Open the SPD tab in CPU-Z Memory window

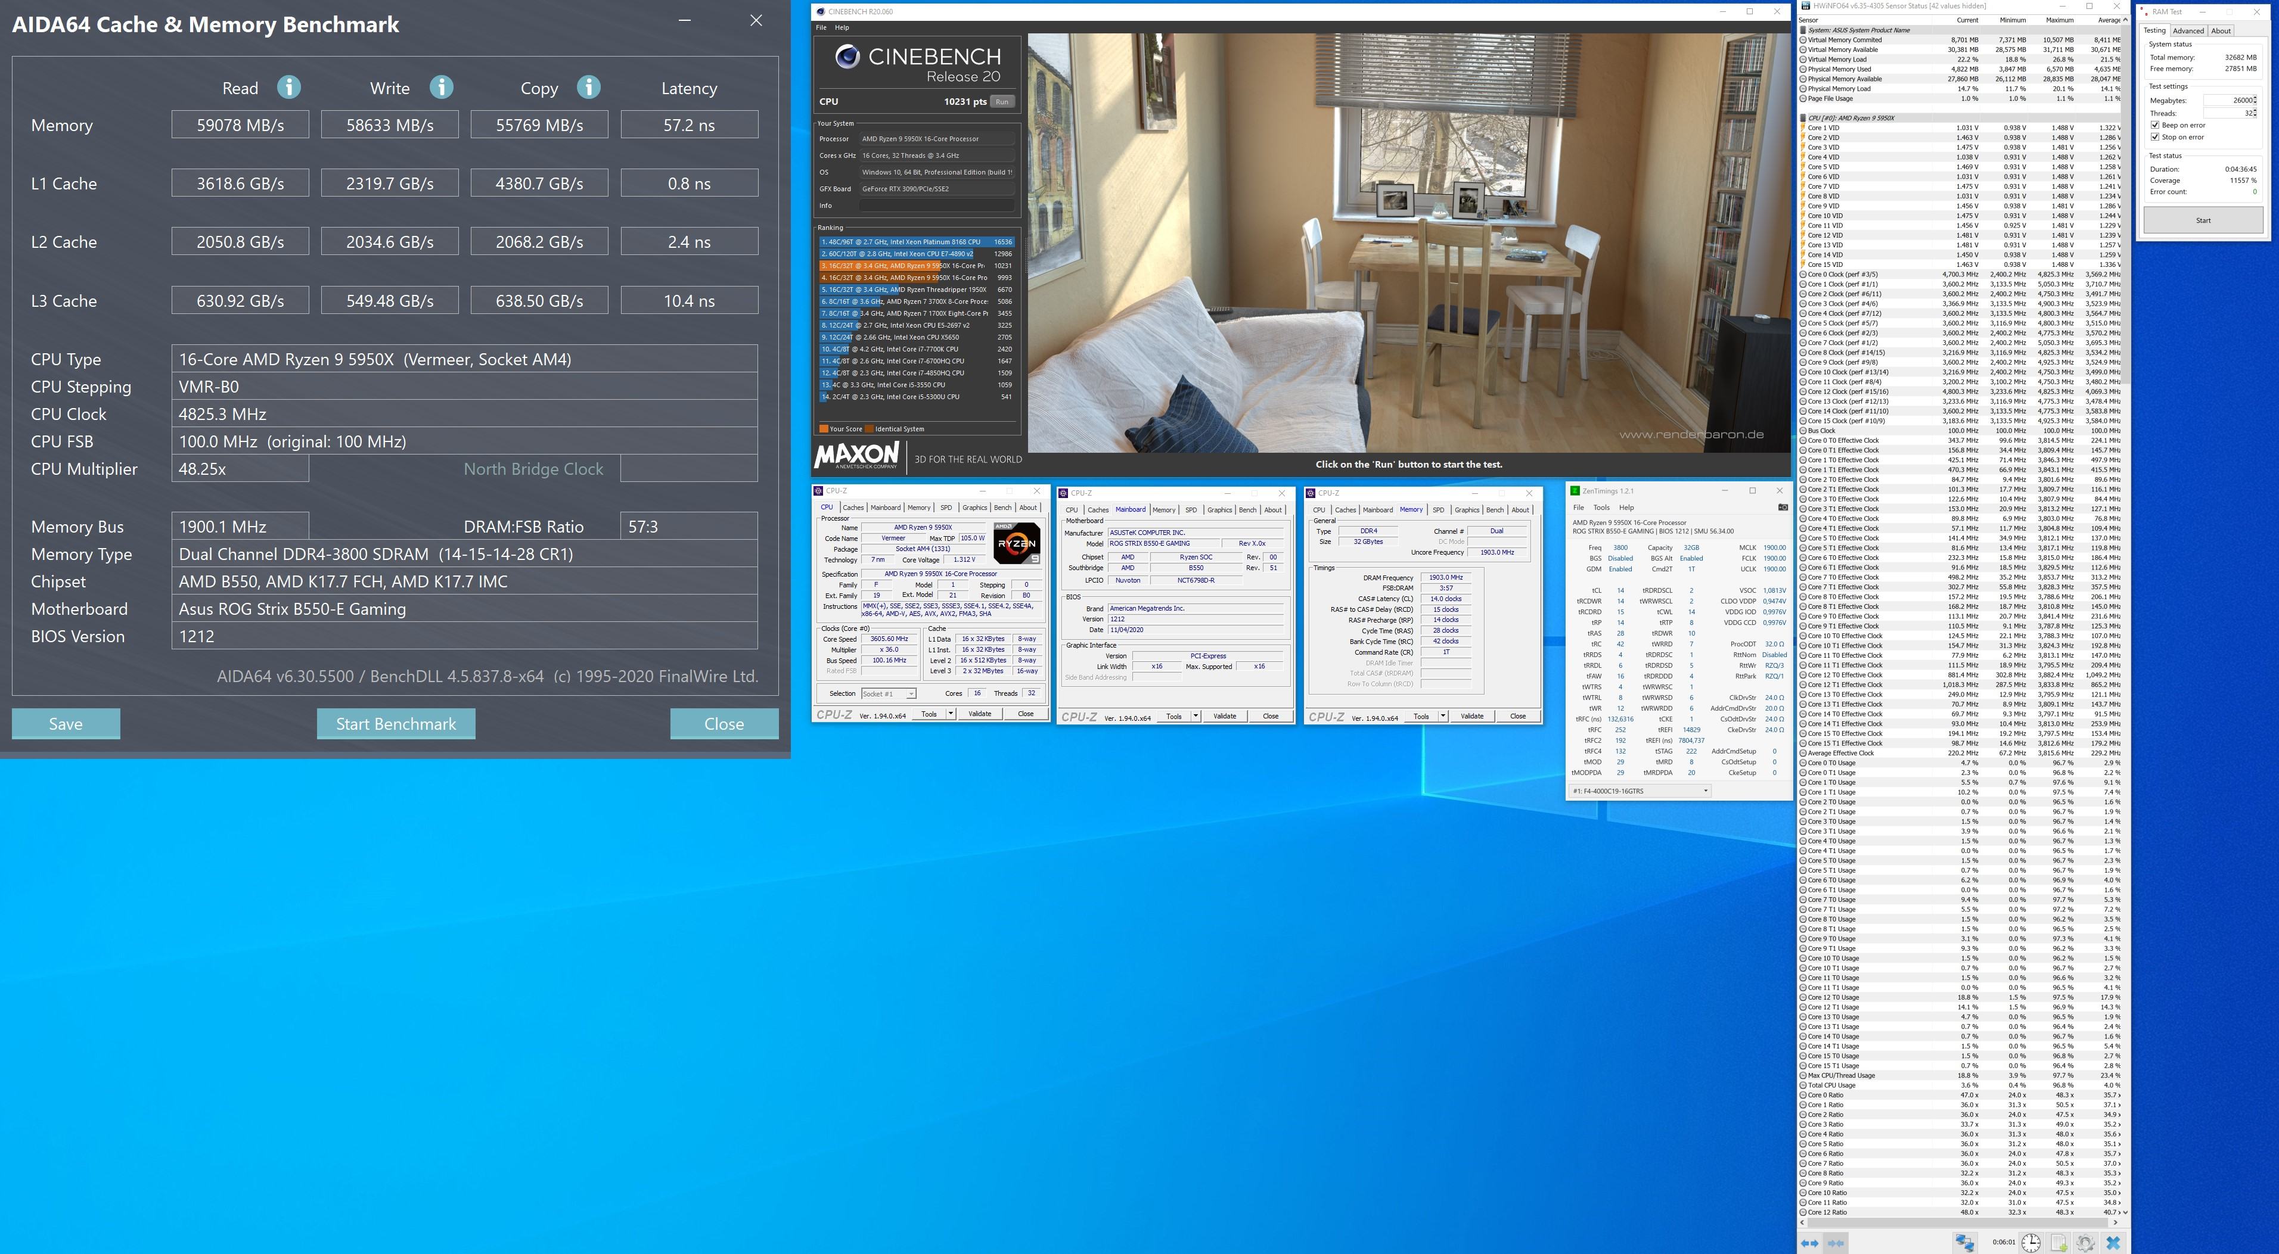tap(1439, 511)
